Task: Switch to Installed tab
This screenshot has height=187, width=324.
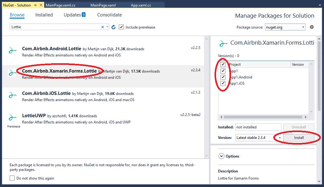Action: [44, 15]
